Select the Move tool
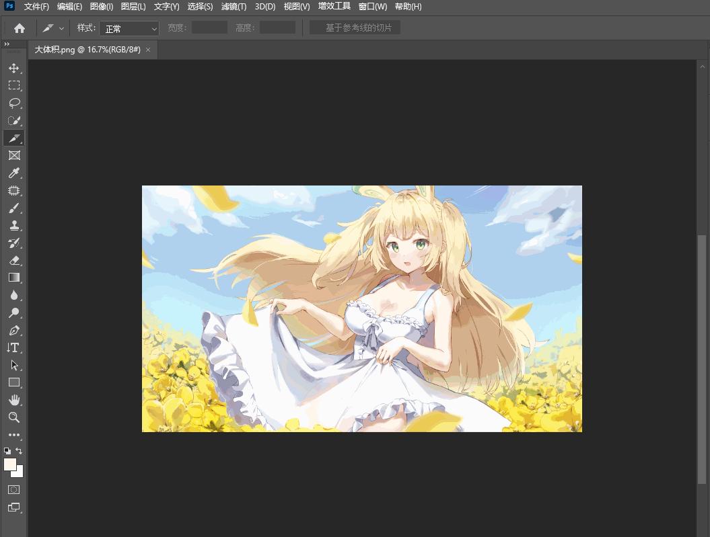The height and width of the screenshot is (537, 710). pyautogui.click(x=13, y=68)
